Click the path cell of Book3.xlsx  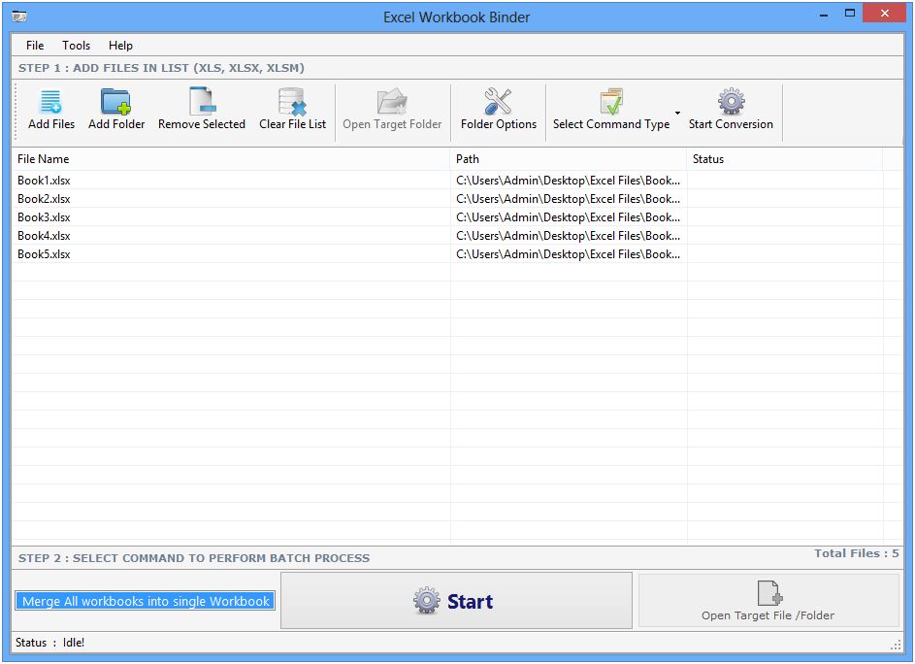[569, 217]
